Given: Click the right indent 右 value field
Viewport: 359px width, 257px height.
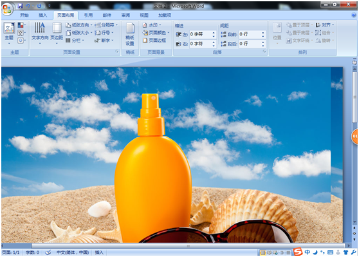Looking at the screenshot, I should 200,44.
